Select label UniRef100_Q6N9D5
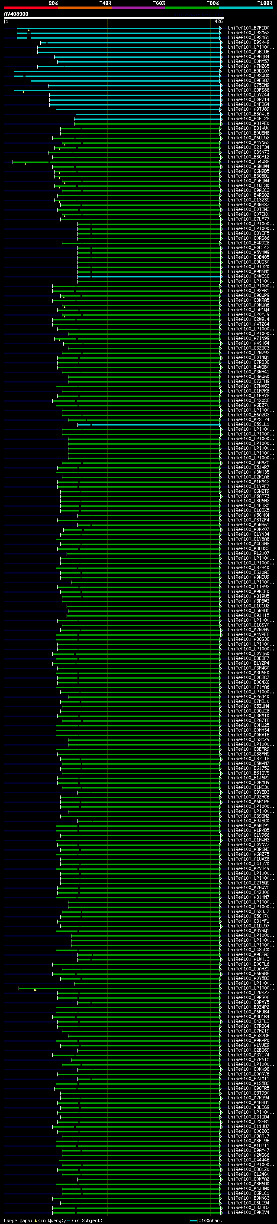Viewport: 277px width, 1224px height. click(x=248, y=171)
